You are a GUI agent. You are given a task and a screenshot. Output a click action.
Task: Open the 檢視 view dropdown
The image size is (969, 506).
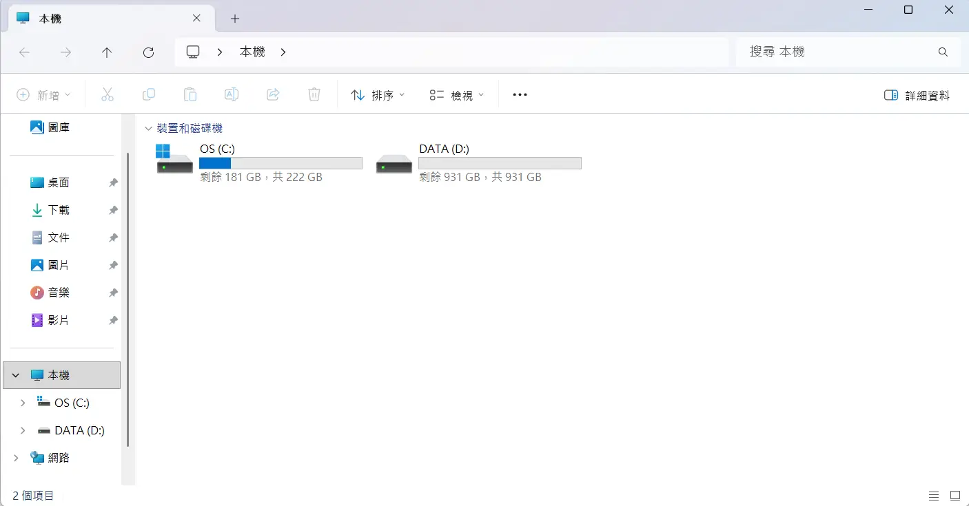click(x=457, y=95)
